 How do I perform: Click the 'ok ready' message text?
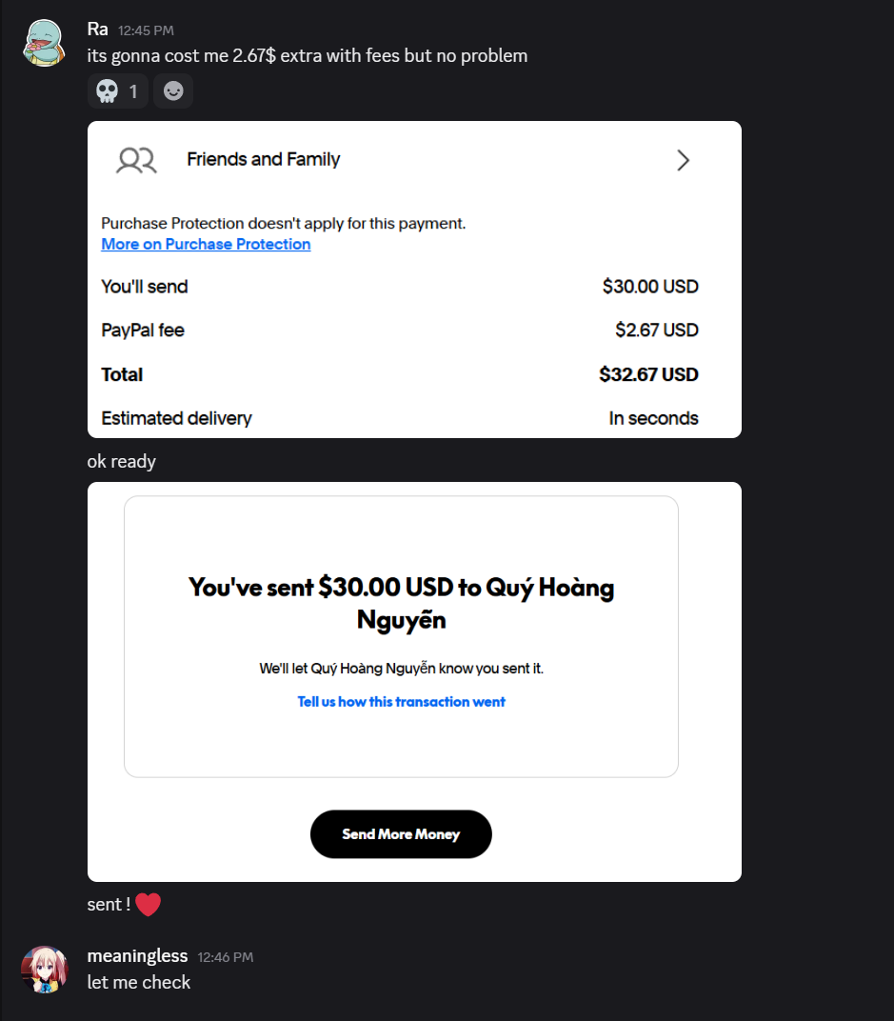(122, 462)
